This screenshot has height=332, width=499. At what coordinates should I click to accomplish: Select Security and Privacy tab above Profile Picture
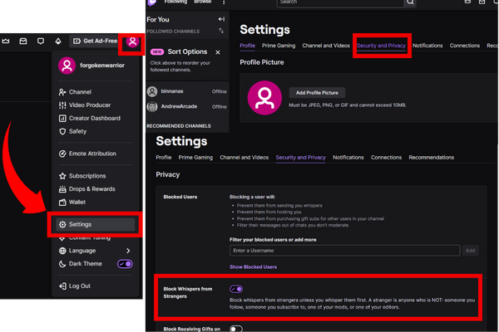pyautogui.click(x=381, y=46)
